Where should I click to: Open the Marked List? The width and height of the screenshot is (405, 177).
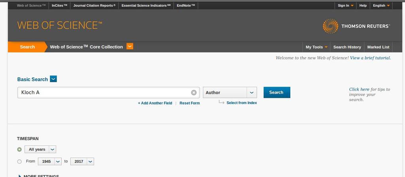pyautogui.click(x=378, y=47)
